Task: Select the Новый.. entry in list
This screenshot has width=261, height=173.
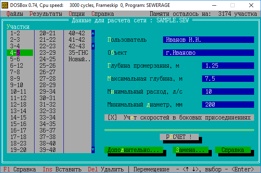Action: 80,59
